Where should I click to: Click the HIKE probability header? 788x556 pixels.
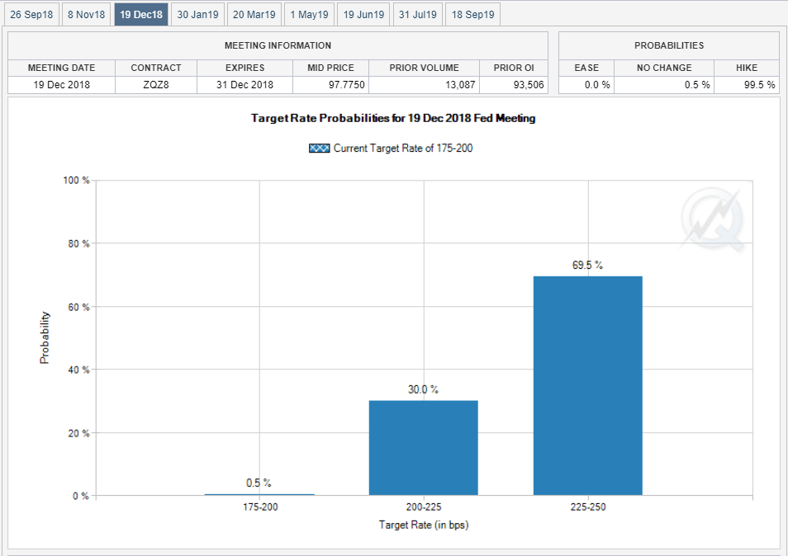click(x=747, y=68)
